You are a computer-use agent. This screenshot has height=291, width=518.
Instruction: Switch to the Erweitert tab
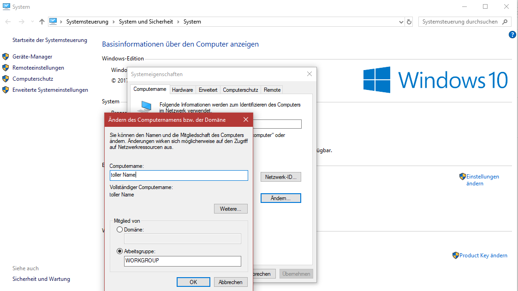(208, 90)
